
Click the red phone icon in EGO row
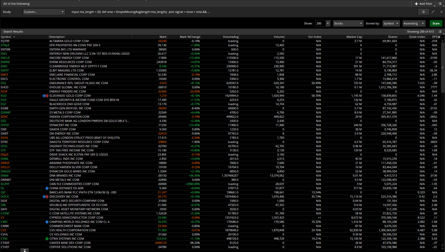pyautogui.click(x=47, y=96)
